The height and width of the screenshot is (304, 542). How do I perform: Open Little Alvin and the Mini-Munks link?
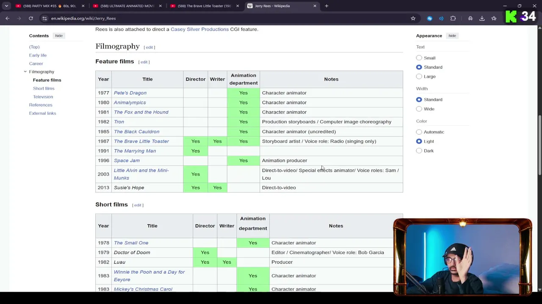coord(141,174)
